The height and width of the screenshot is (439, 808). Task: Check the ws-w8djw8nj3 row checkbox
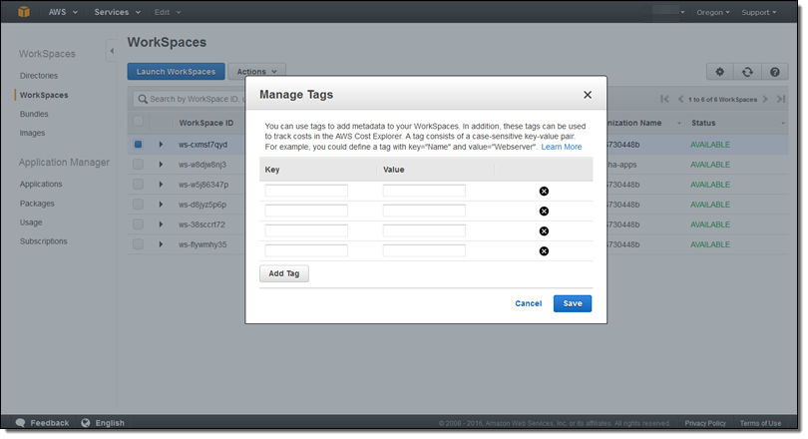pyautogui.click(x=138, y=165)
